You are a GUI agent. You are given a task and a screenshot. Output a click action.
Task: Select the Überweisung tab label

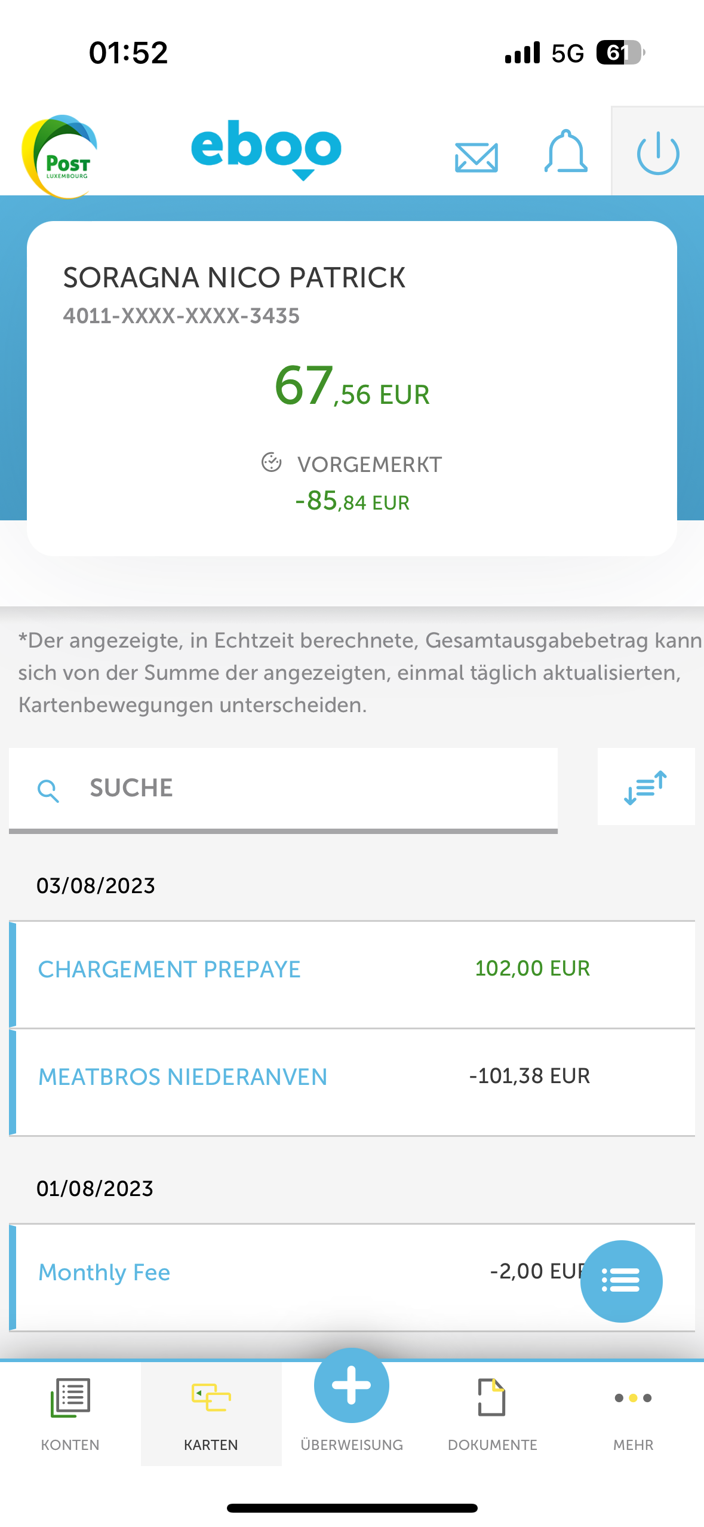[x=352, y=1445]
